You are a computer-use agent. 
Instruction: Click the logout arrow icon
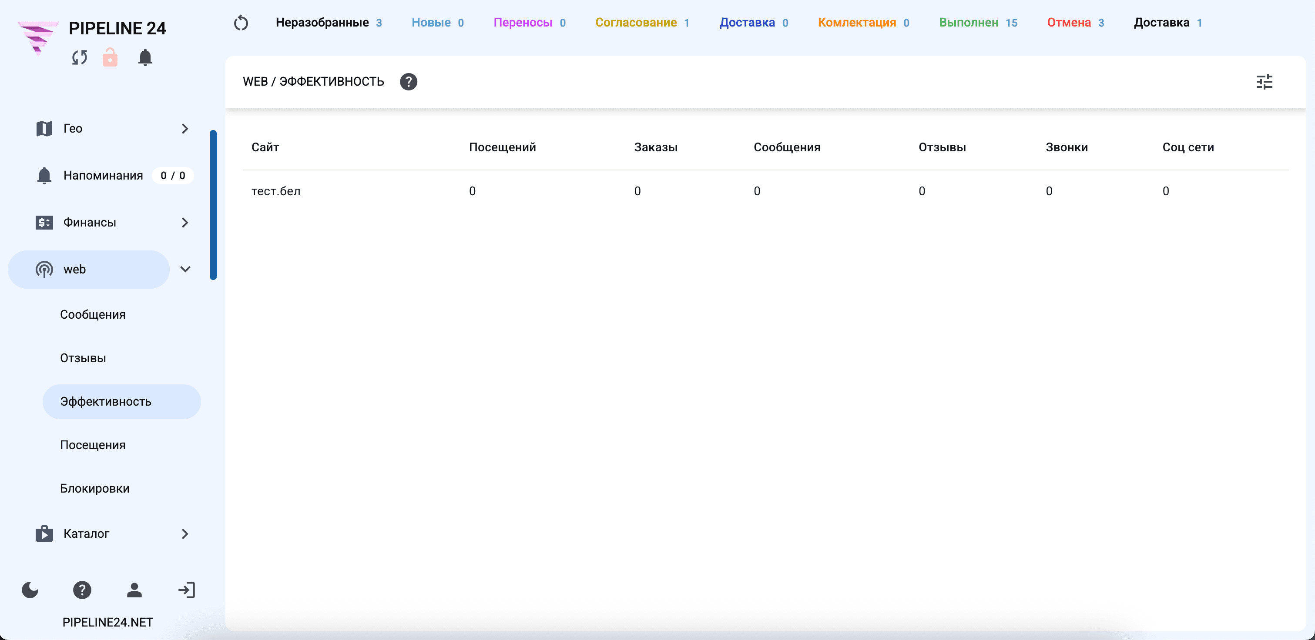pos(187,590)
